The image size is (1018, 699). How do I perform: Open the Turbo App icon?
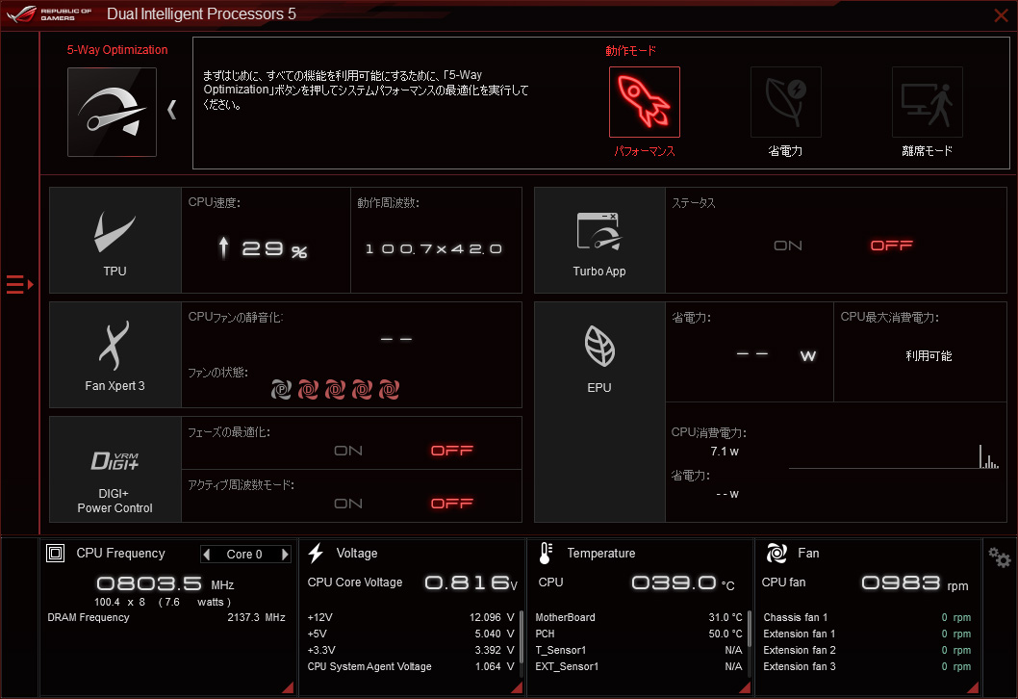tap(599, 231)
